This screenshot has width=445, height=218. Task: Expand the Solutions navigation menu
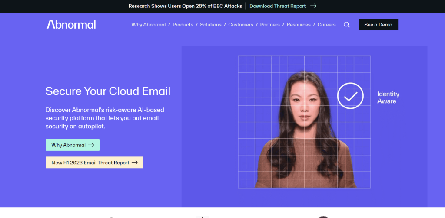click(x=211, y=25)
